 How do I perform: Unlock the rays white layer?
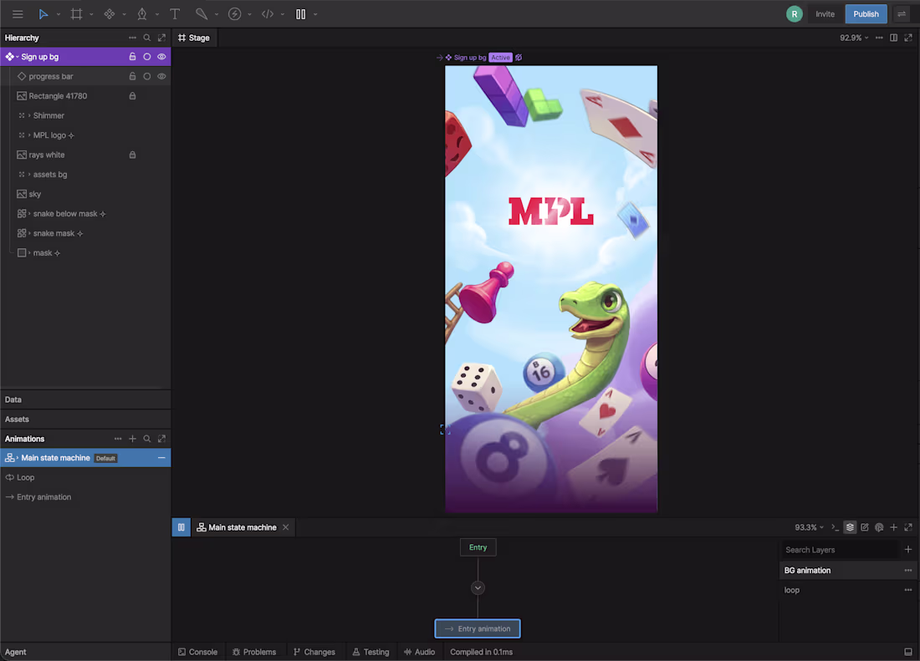pos(133,155)
